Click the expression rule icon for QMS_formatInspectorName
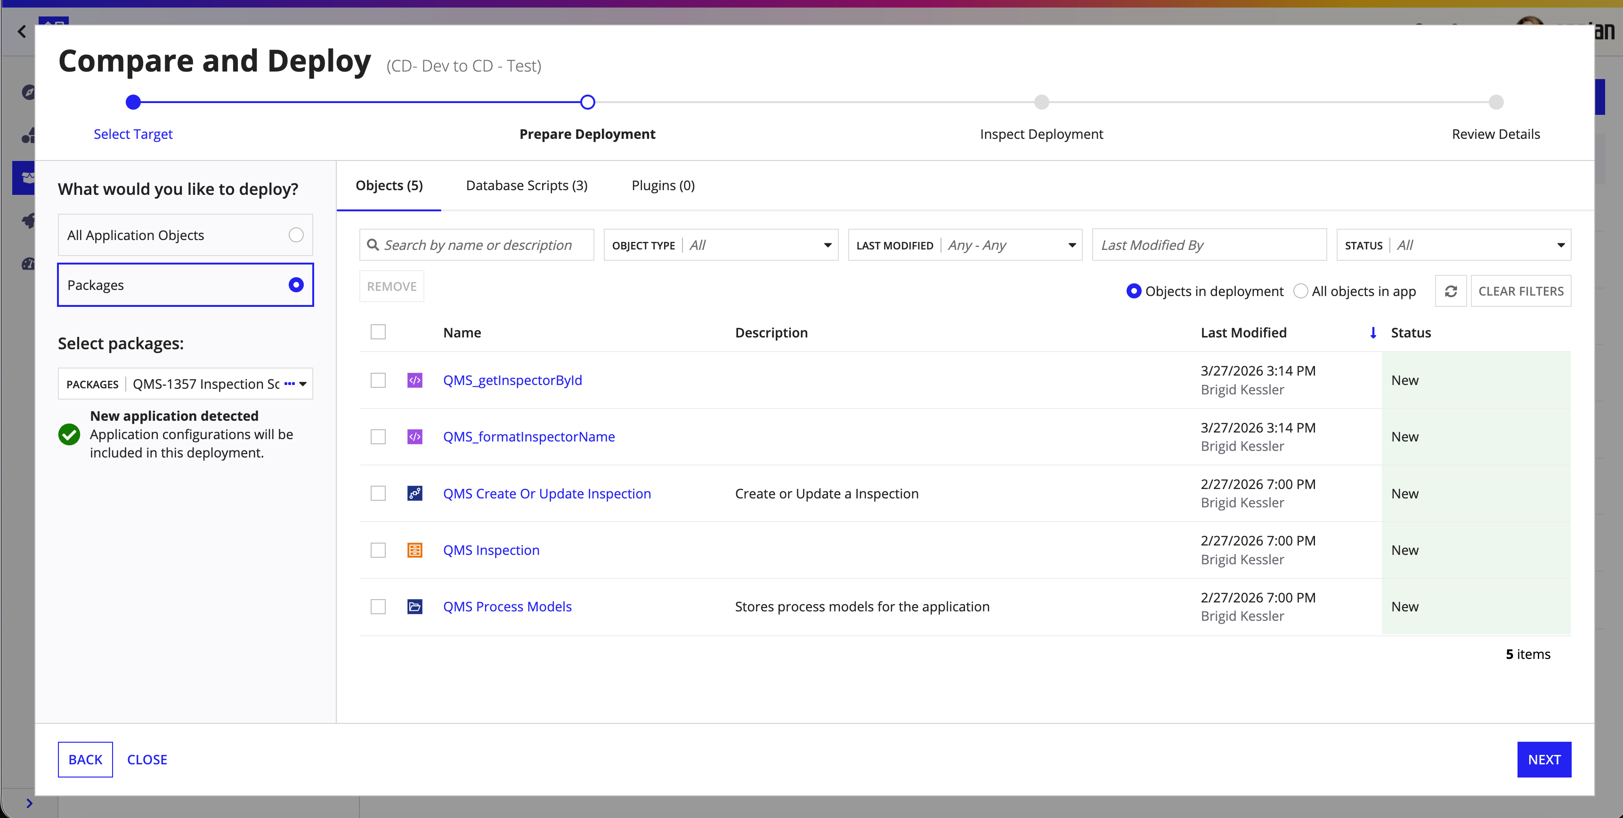This screenshot has height=818, width=1623. click(414, 436)
